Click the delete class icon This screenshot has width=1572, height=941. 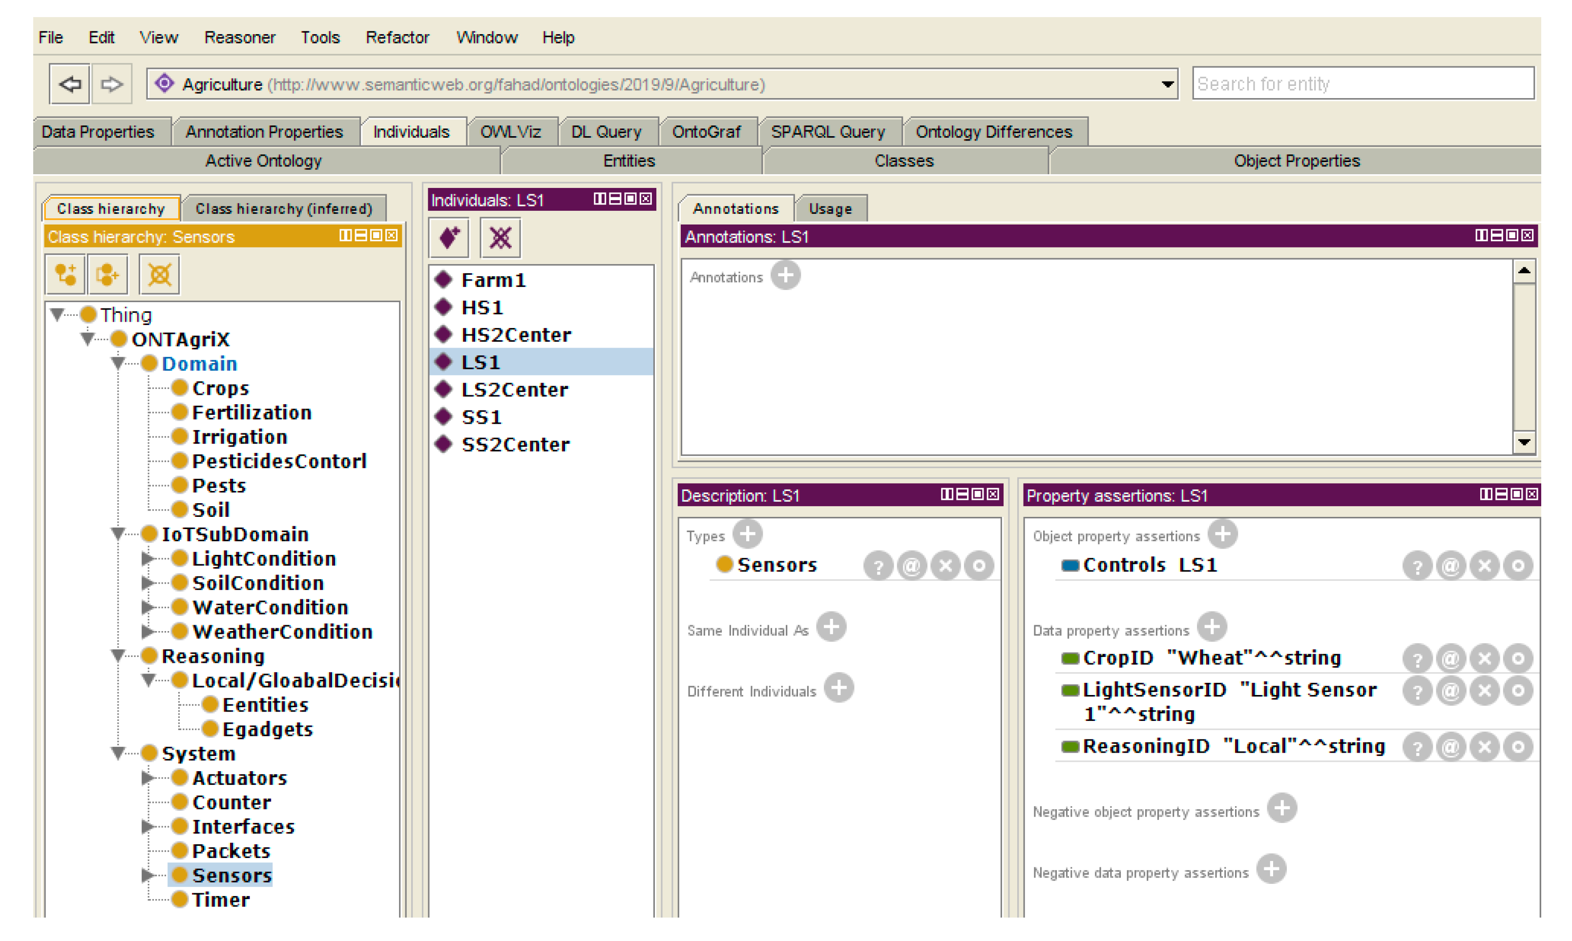coord(159,275)
